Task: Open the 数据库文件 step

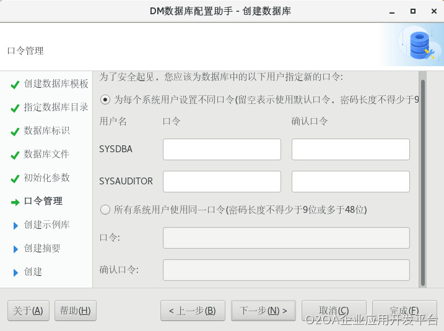Action: coord(46,155)
